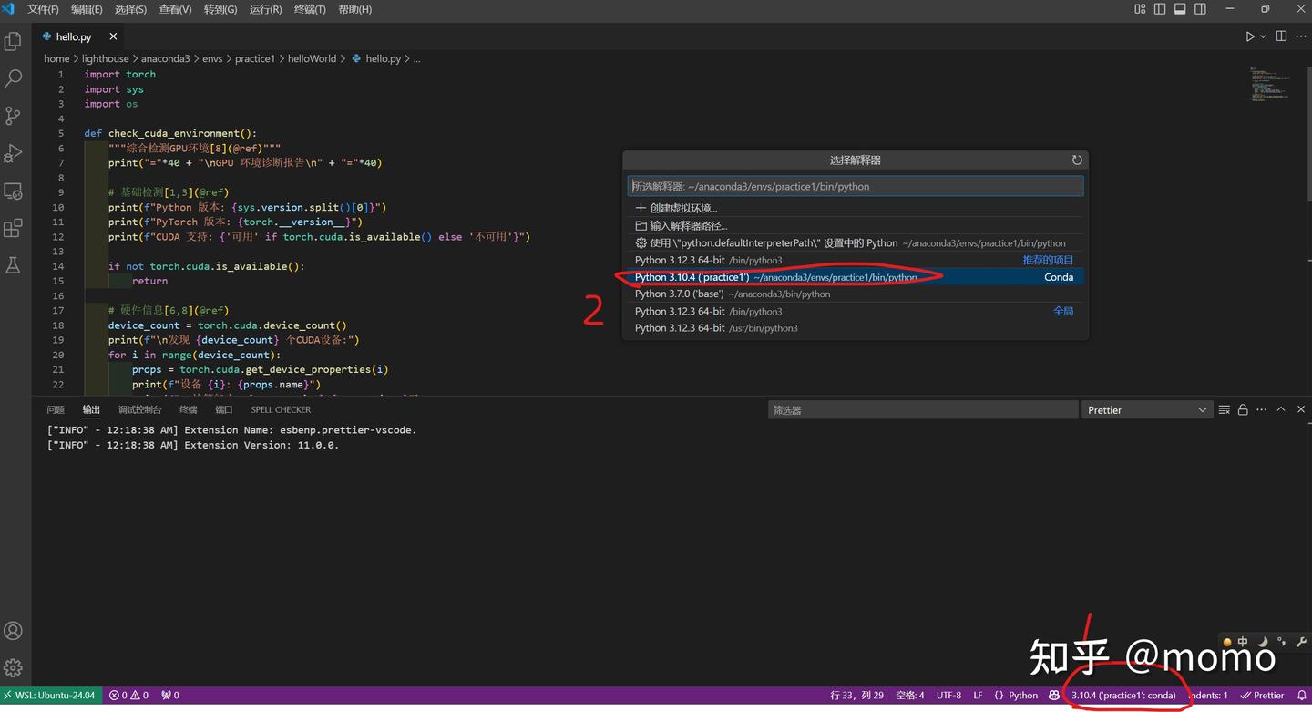Open Run and Debug view
The width and height of the screenshot is (1312, 712).
[14, 153]
